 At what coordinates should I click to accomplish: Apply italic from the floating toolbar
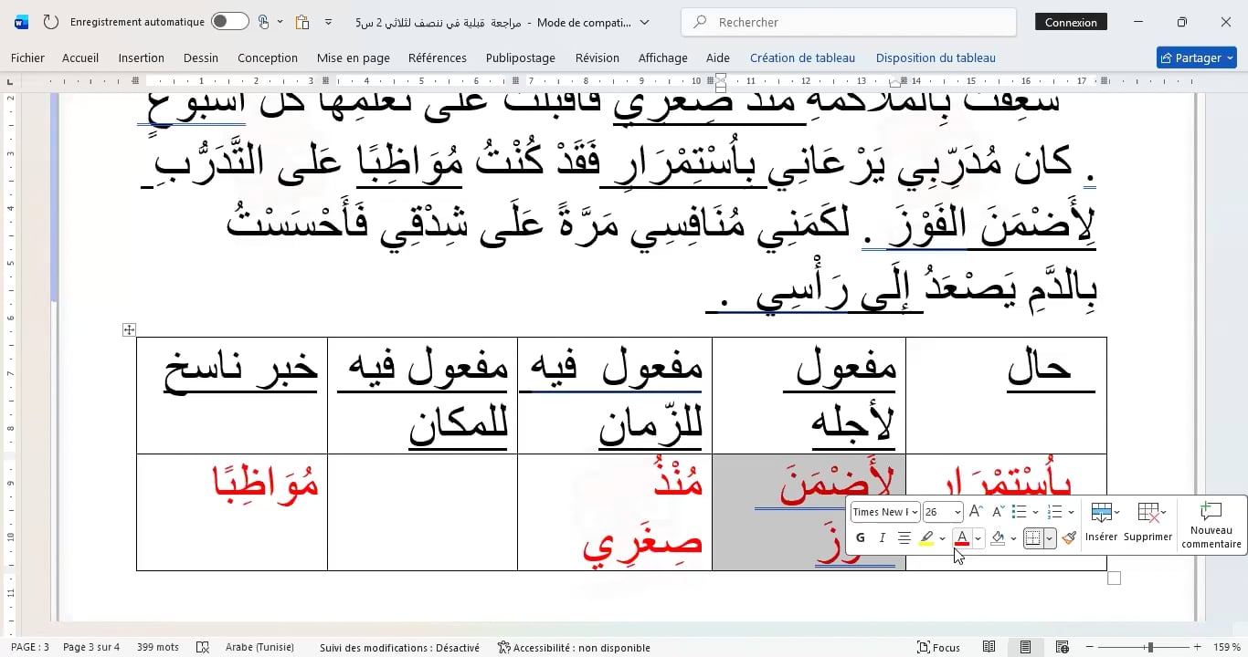(x=882, y=538)
